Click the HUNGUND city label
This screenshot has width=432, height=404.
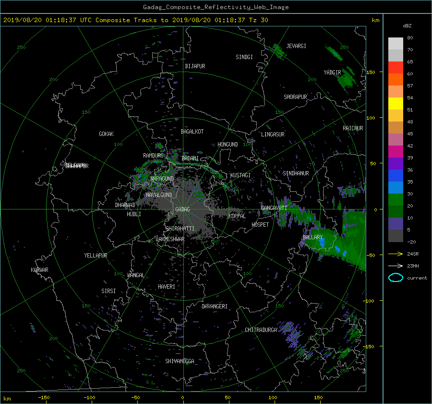point(228,145)
